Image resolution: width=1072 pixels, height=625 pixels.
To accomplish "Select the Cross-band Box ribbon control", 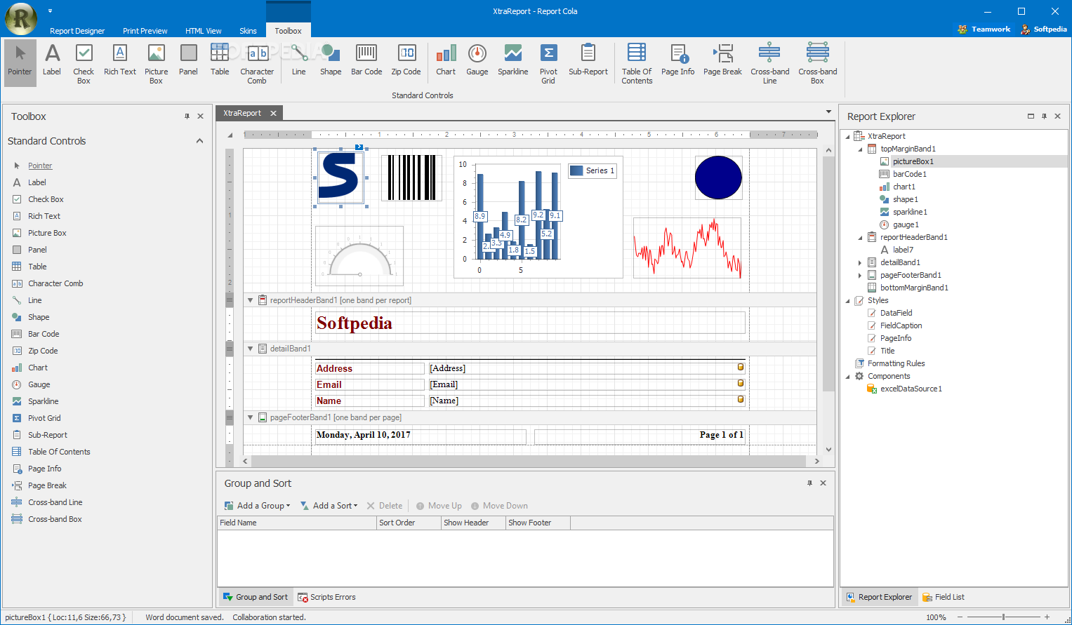I will [x=818, y=62].
